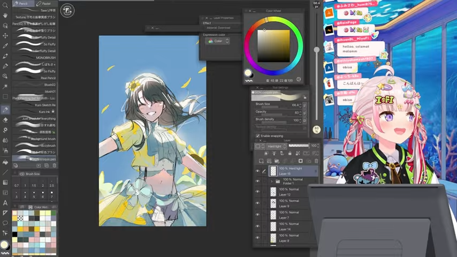The image size is (457, 257).
Task: Select the rectangle Selection area tool
Action: coord(5,96)
